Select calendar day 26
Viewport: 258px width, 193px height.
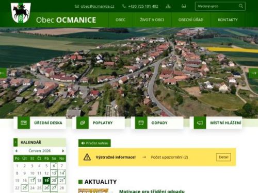[x=46, y=188]
